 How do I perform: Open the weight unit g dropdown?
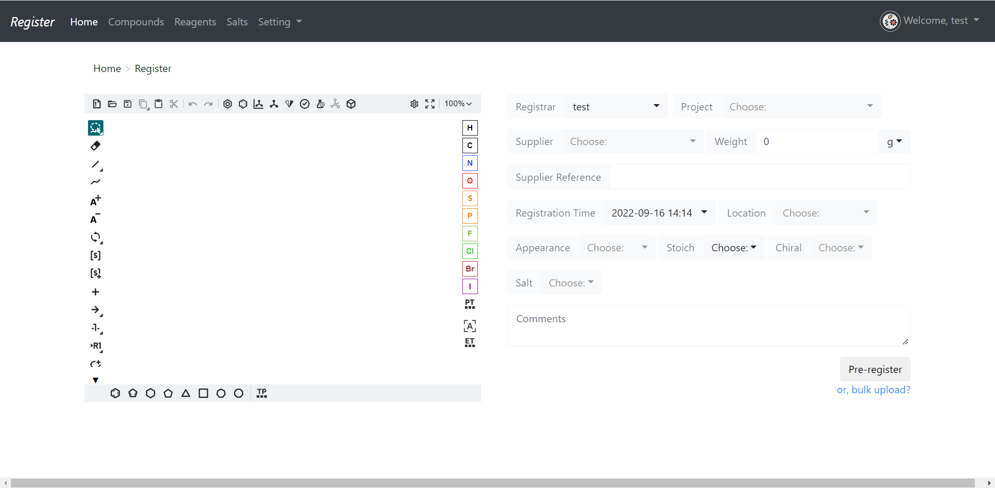(894, 141)
